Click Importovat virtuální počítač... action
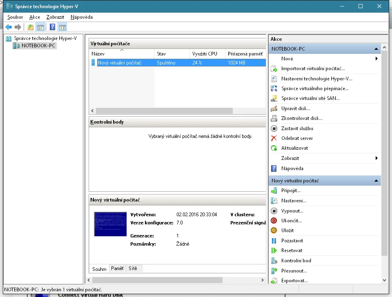The width and height of the screenshot is (392, 297). click(313, 69)
